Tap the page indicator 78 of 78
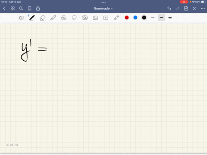The height and width of the screenshot is (155, 207). point(12,145)
